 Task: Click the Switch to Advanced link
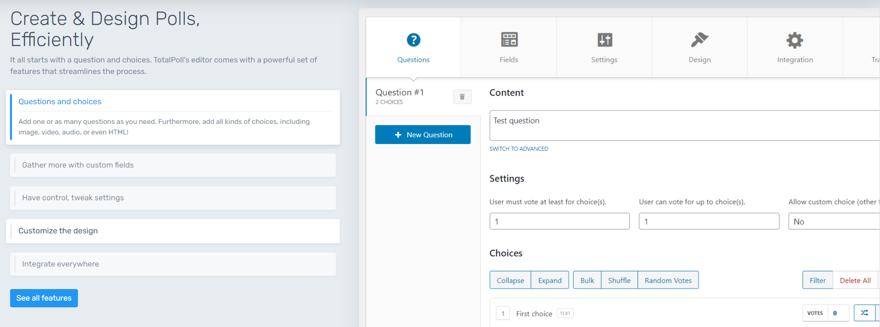pos(519,149)
